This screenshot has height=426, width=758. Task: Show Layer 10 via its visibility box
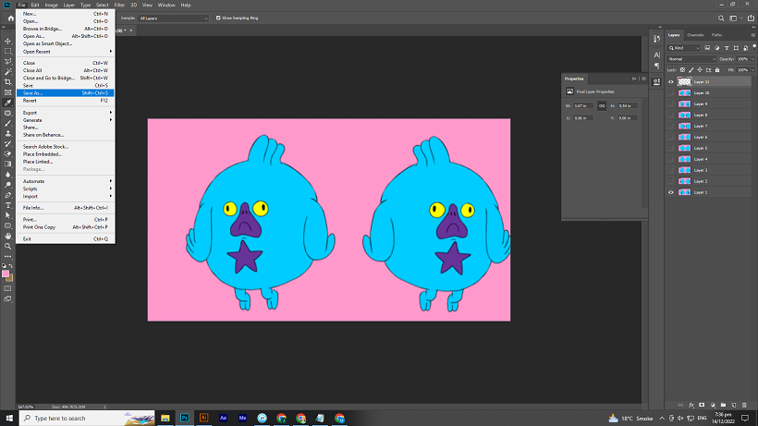670,92
